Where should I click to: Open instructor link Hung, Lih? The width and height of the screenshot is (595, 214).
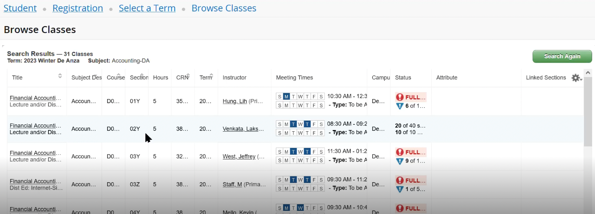point(235,101)
